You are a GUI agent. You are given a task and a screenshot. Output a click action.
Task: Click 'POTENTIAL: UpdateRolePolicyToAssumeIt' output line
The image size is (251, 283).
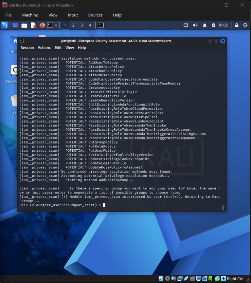click(104, 167)
